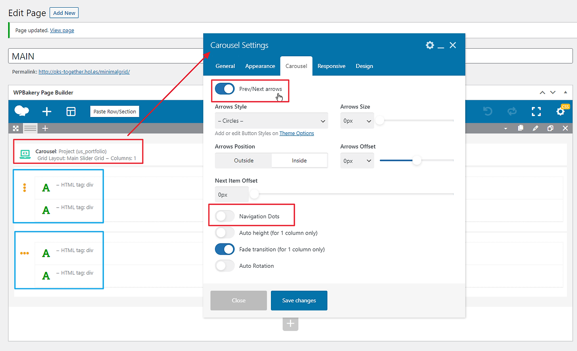Switch to the General tab

pyautogui.click(x=225, y=66)
